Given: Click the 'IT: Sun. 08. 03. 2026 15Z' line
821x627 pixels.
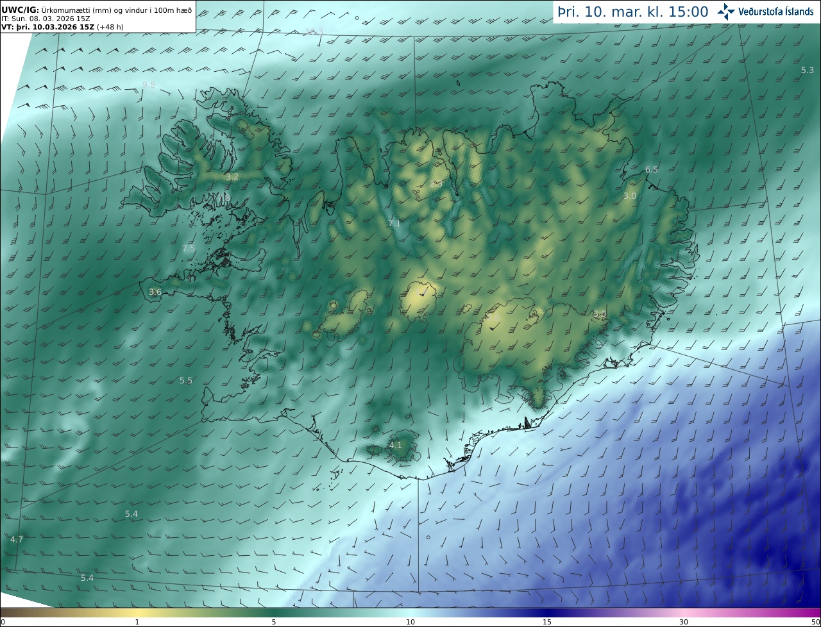Looking at the screenshot, I should (46, 19).
